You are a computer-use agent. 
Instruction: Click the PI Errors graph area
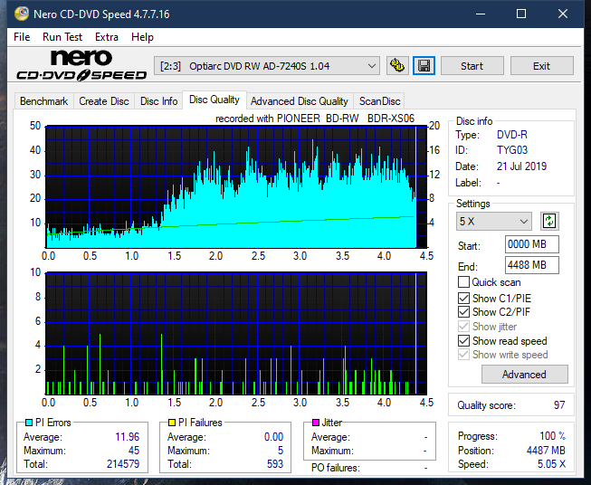click(x=236, y=187)
